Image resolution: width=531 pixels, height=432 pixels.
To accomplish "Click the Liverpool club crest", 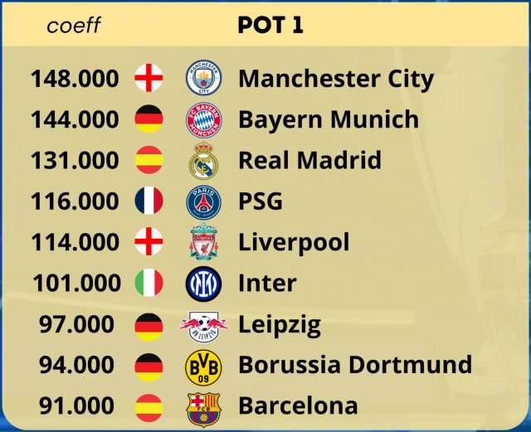I will coord(203,242).
